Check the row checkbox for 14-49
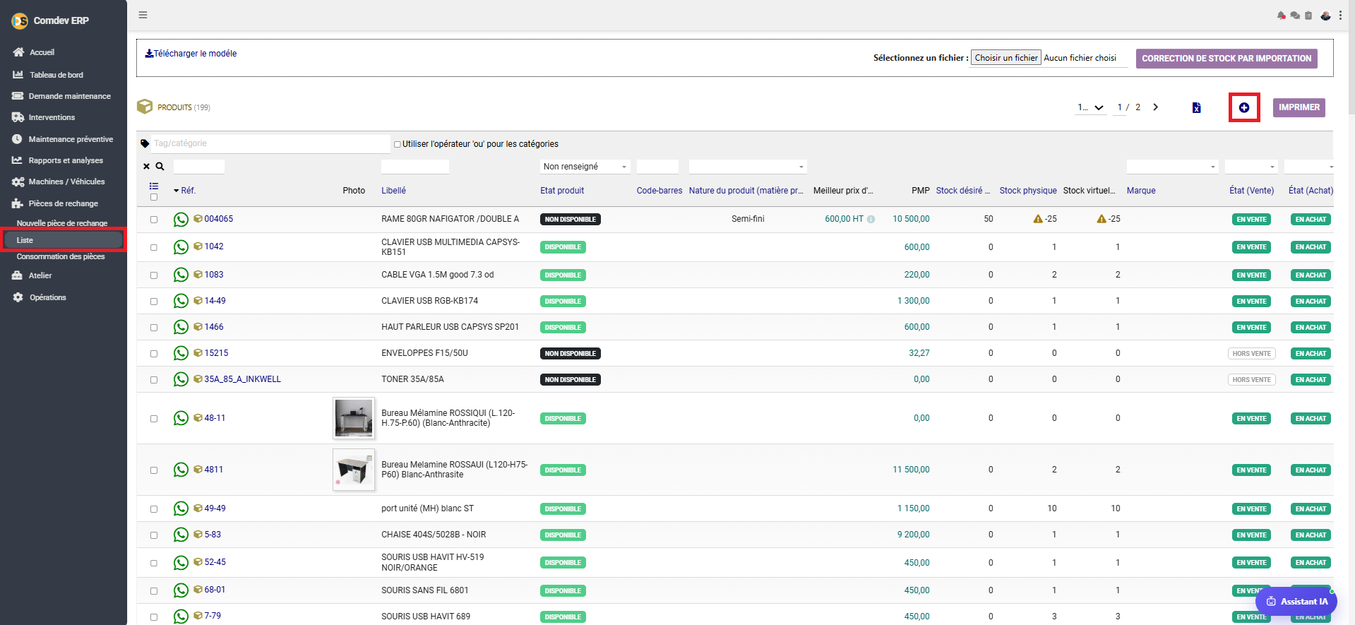Image resolution: width=1355 pixels, height=625 pixels. coord(154,302)
